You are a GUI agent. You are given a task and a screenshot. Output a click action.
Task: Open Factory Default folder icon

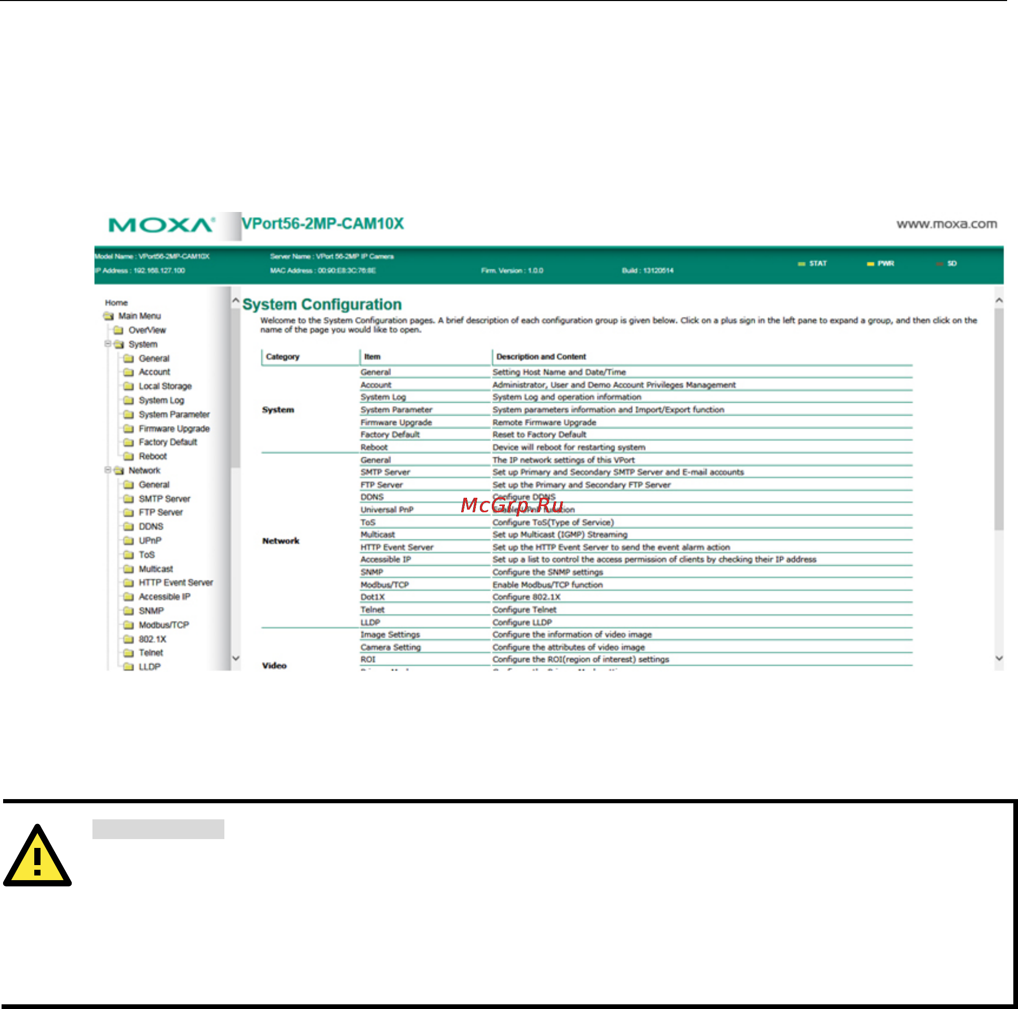click(129, 442)
